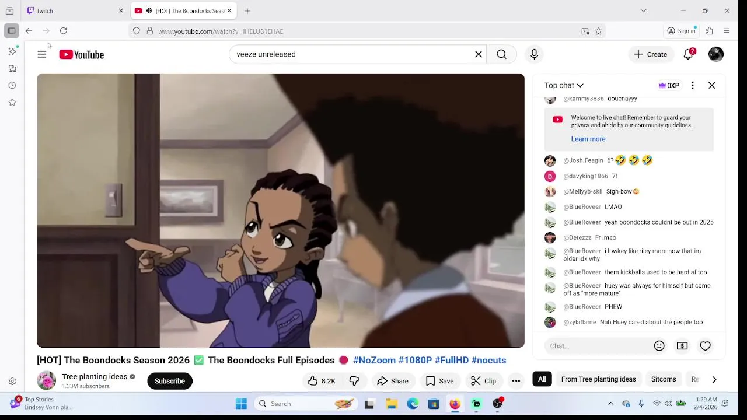The width and height of the screenshot is (747, 420).
Task: Clear the search box text
Action: [479, 54]
